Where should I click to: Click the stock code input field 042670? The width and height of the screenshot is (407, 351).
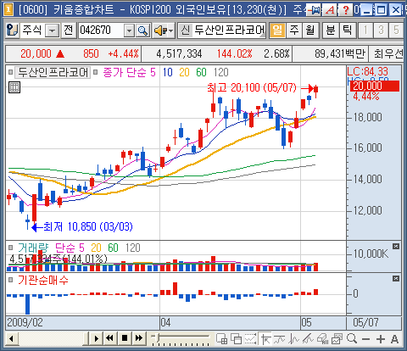pyautogui.click(x=101, y=31)
